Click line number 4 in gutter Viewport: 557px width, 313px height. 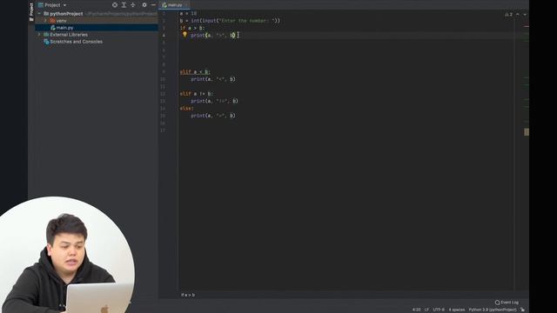point(164,35)
